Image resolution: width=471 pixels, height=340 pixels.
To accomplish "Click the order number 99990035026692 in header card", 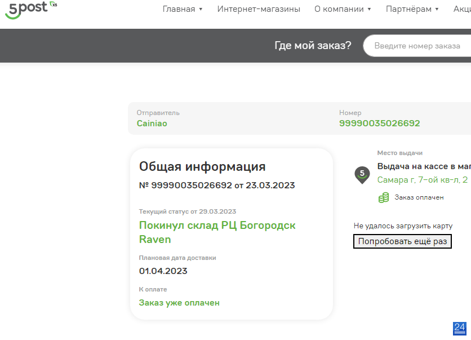I will (379, 123).
